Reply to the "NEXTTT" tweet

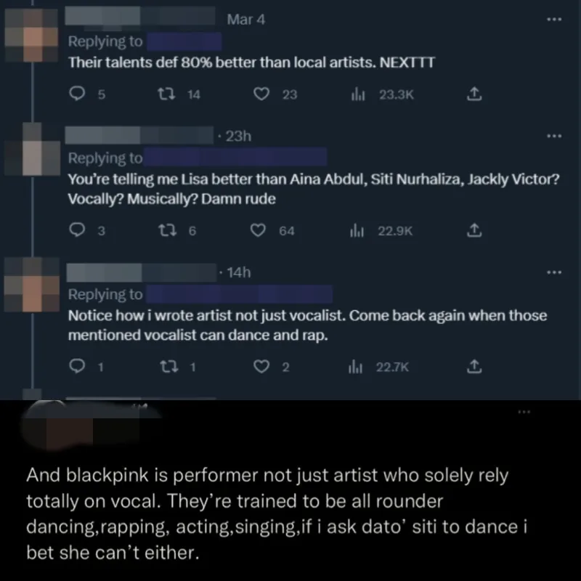(x=75, y=94)
